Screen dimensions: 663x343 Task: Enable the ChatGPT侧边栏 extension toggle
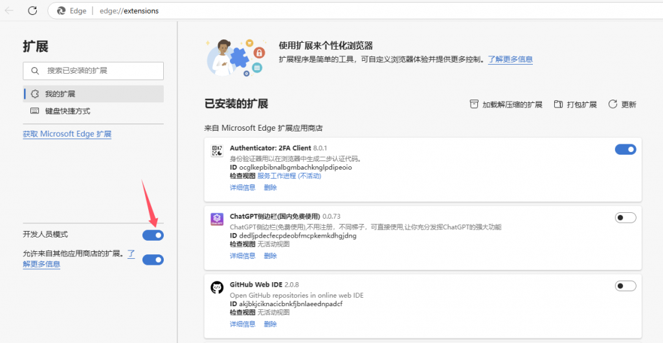point(625,217)
